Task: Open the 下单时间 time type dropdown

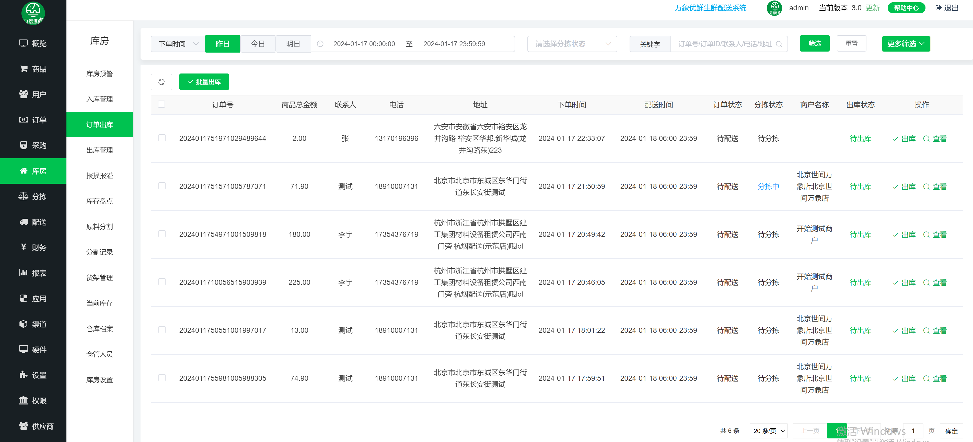Action: click(178, 44)
